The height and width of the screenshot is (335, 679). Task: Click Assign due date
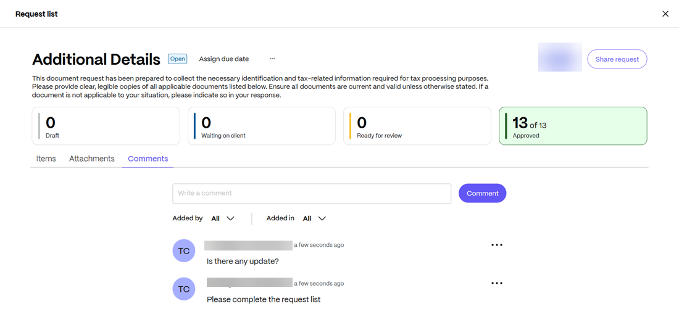[224, 59]
